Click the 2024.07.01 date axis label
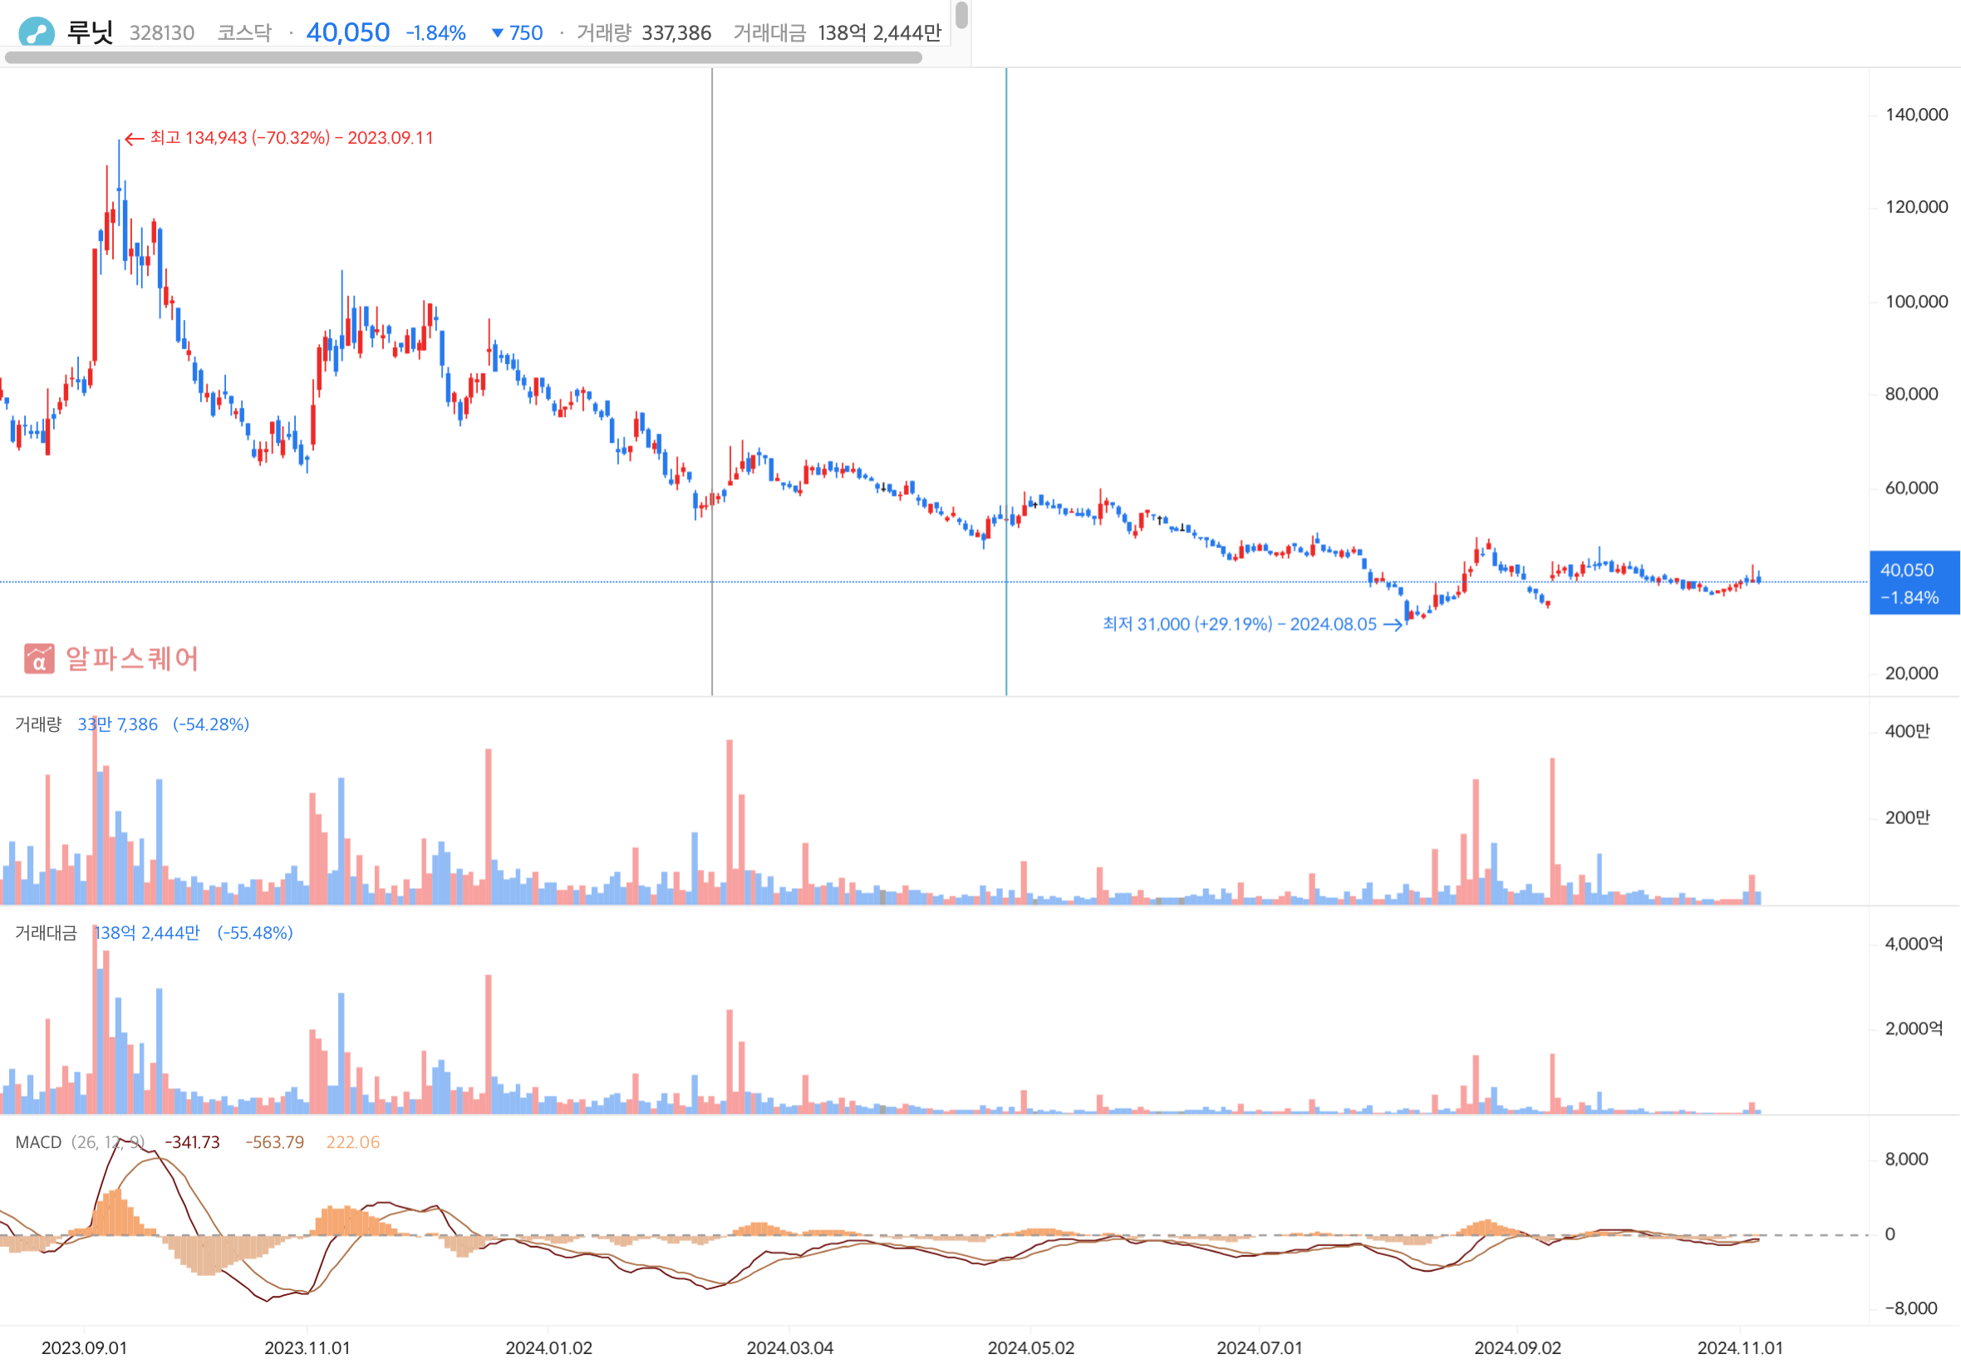 [1260, 1348]
